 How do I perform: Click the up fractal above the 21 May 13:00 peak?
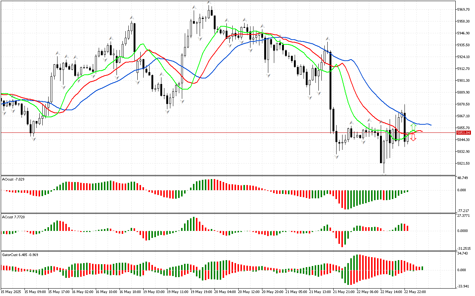pos(328,38)
